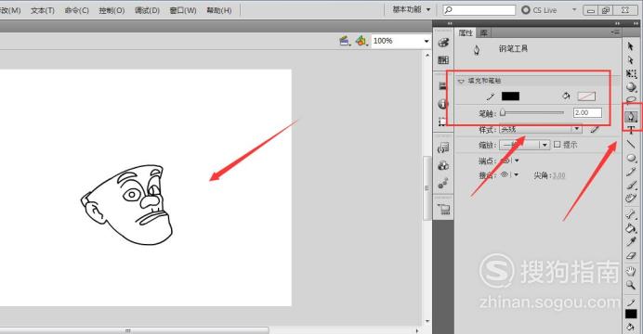The height and width of the screenshot is (334, 643).
Task: Expand the icon panel dock
Action: pyautogui.click(x=450, y=23)
